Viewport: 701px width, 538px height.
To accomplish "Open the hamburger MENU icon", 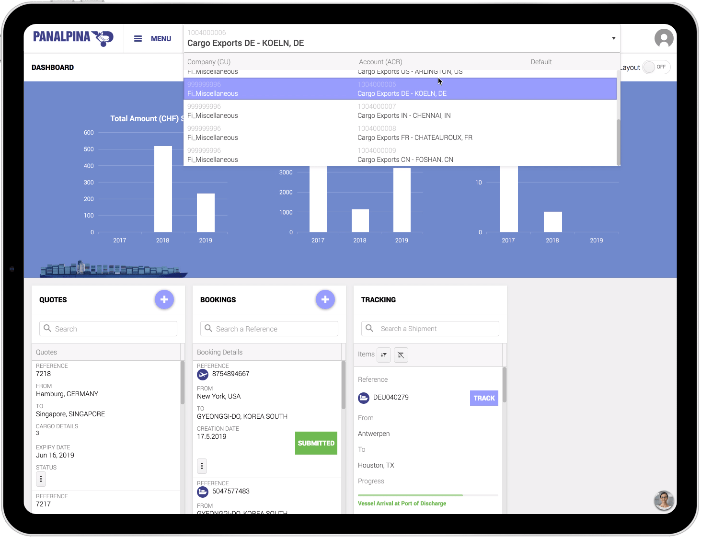I will pyautogui.click(x=138, y=39).
